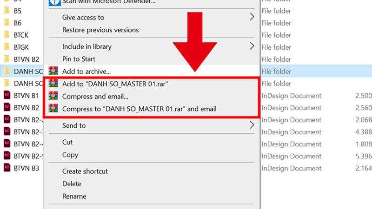Click folder icon of BTVN B2 folder

[x=7, y=59]
